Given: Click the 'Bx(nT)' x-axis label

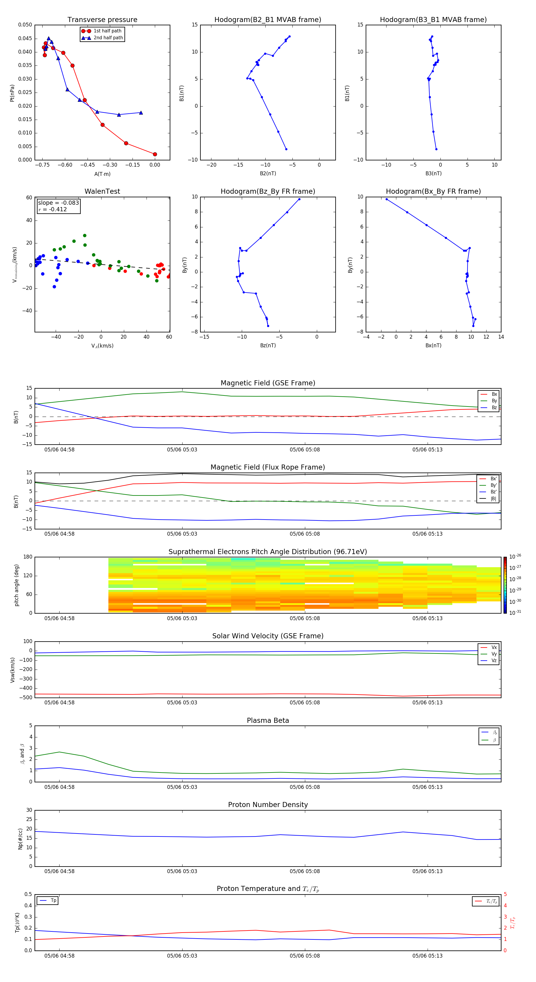Looking at the screenshot, I should tap(433, 345).
